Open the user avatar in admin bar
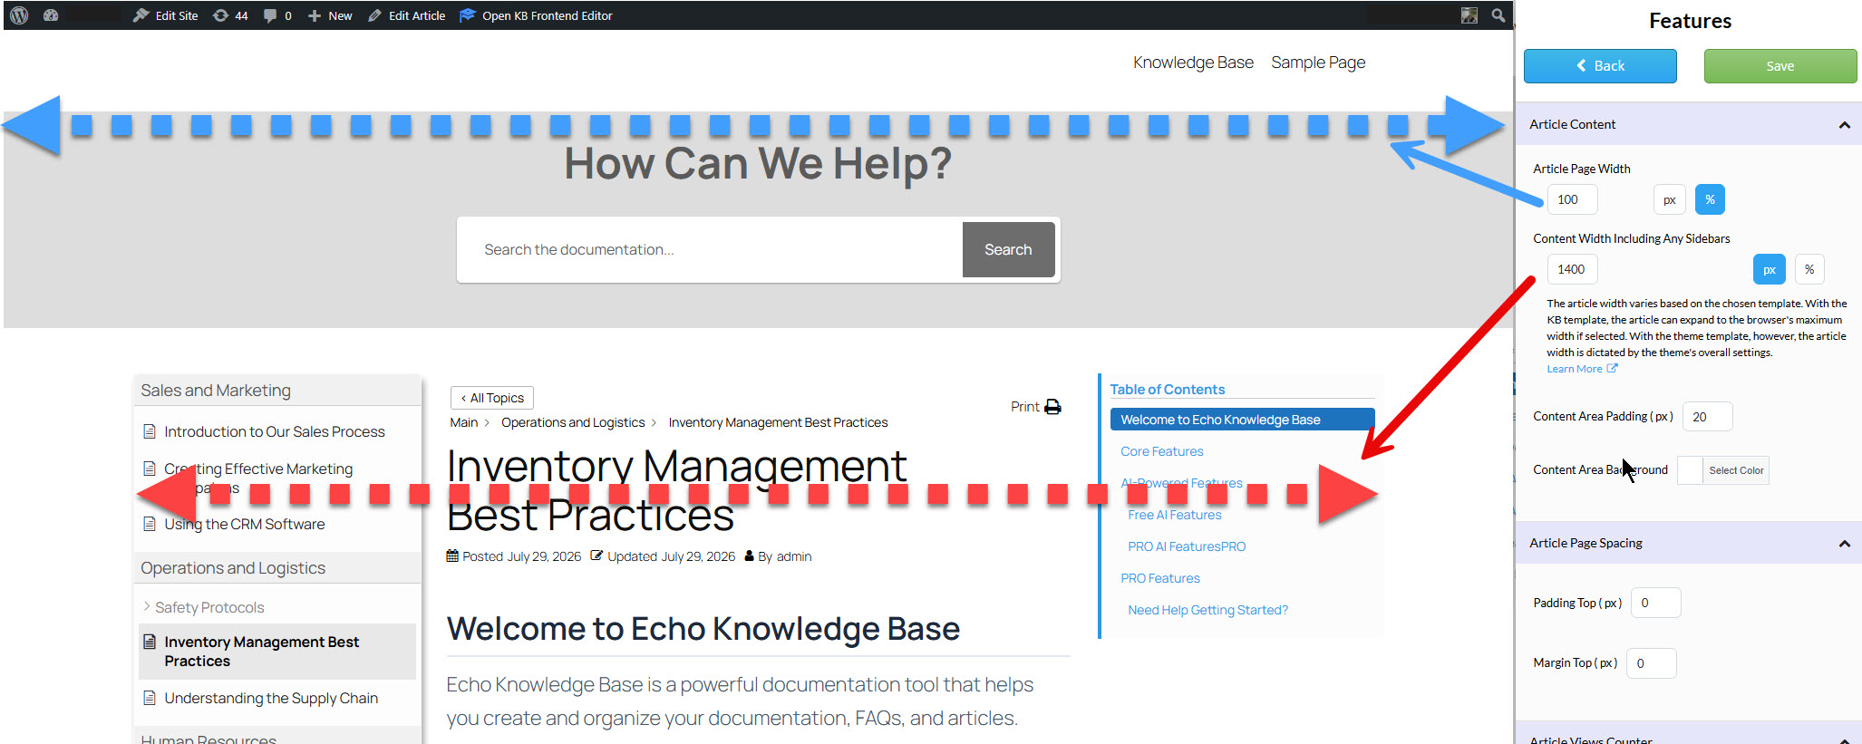 tap(1469, 15)
